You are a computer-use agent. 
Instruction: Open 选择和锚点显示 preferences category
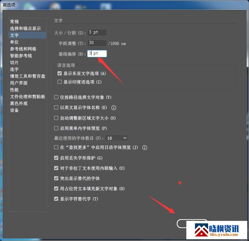(25, 29)
